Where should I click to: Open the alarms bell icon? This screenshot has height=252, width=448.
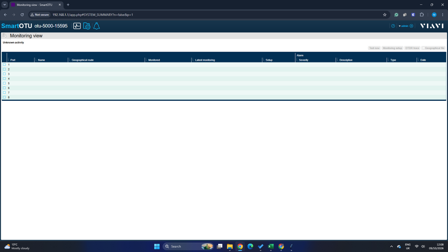pos(96,26)
